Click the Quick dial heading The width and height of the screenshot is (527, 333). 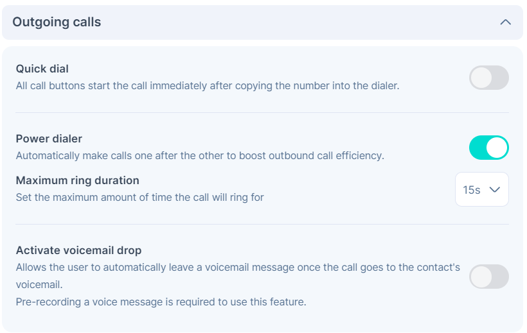(42, 69)
